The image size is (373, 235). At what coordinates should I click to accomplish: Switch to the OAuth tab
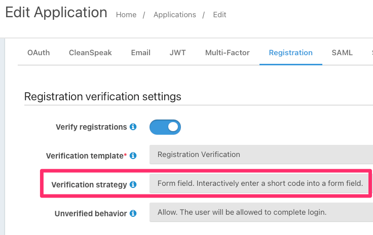[x=39, y=53]
